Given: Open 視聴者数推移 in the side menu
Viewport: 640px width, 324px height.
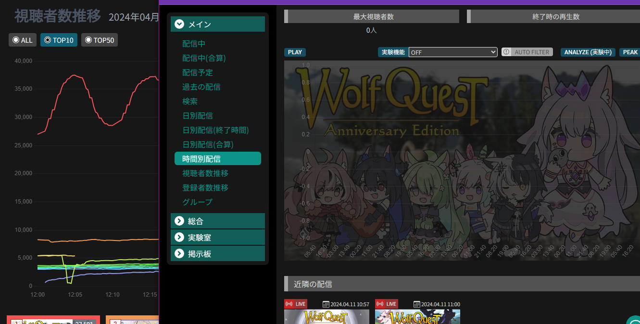Looking at the screenshot, I should pos(205,173).
